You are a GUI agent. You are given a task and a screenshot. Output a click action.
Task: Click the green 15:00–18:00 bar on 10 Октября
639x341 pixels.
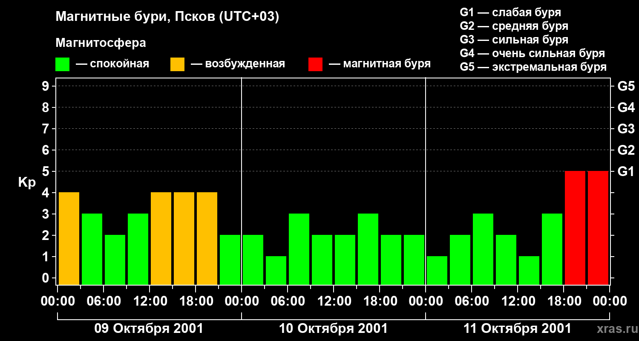[x=368, y=249]
